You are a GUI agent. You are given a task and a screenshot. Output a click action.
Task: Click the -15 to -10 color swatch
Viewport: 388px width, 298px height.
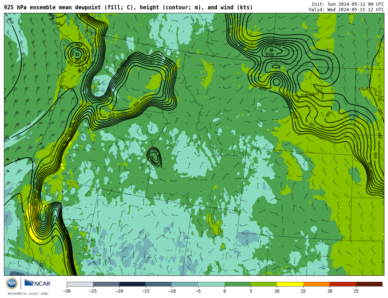click(159, 284)
